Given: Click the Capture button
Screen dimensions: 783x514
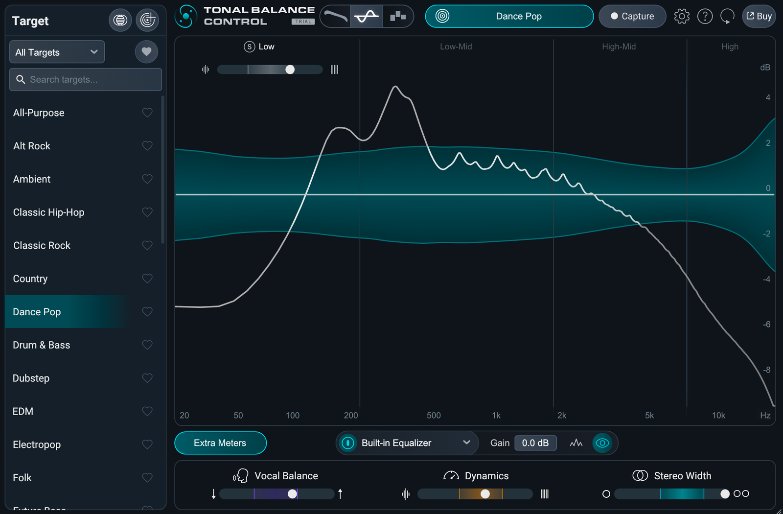Looking at the screenshot, I should 632,16.
